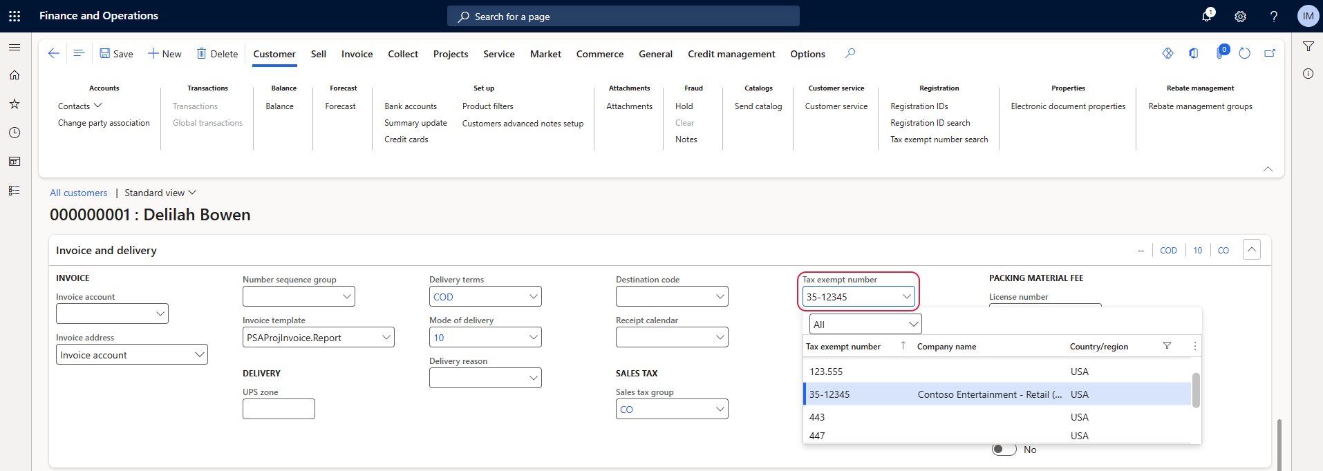1323x471 pixels.
Task: Click the lookup list vertical scrollbar
Action: (x=1196, y=391)
